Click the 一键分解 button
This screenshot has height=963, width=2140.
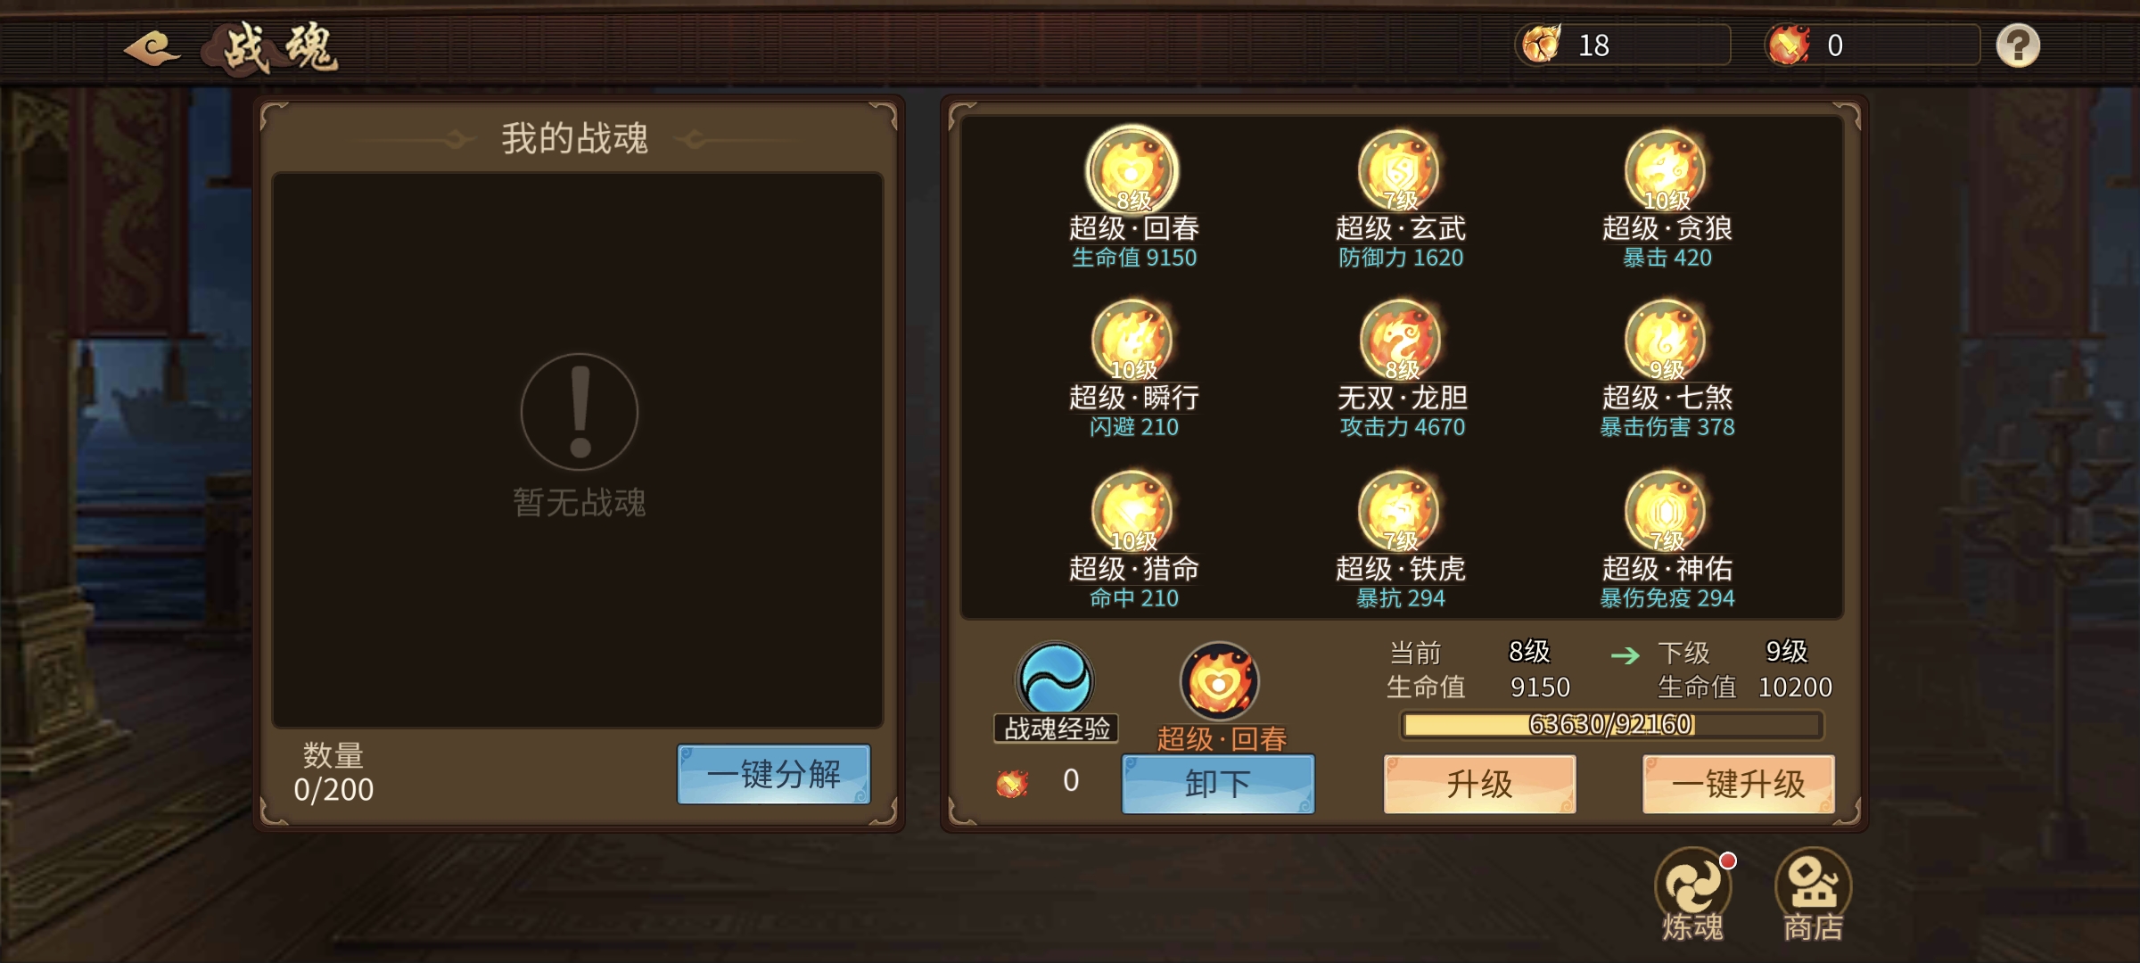(x=773, y=774)
